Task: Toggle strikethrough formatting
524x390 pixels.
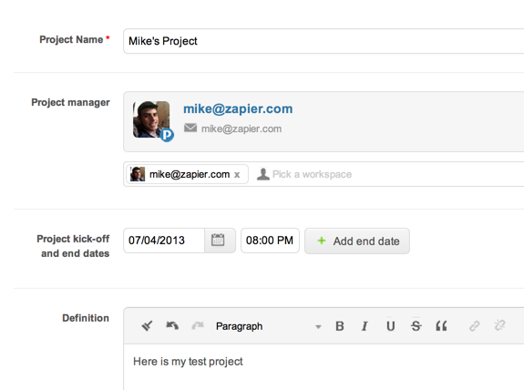Action: point(416,326)
